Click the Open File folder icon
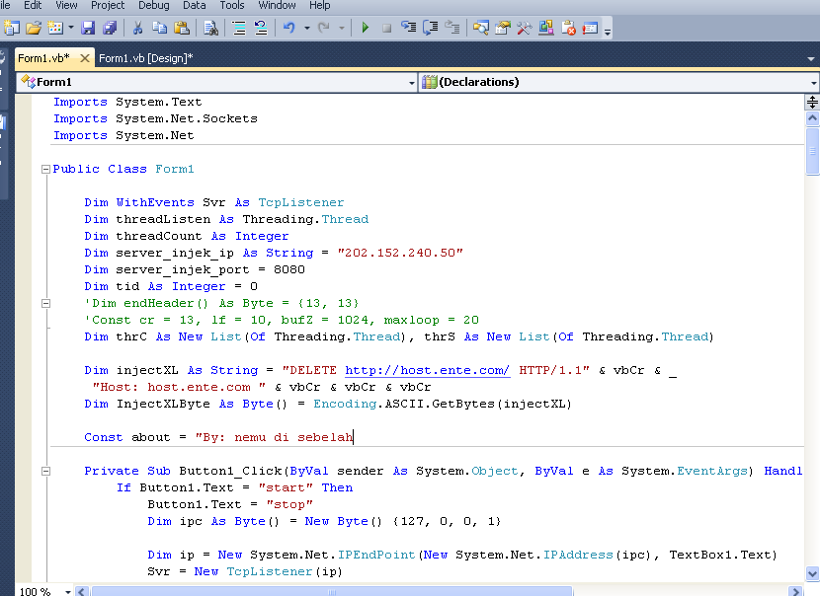Viewport: 820px width, 596px height. coord(34,28)
